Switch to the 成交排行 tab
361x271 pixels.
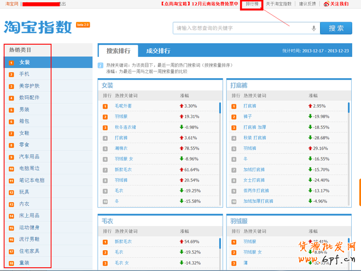[158, 51]
